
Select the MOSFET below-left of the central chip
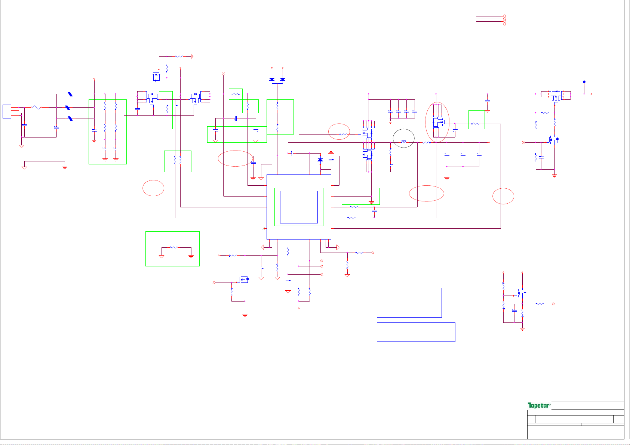pos(244,279)
